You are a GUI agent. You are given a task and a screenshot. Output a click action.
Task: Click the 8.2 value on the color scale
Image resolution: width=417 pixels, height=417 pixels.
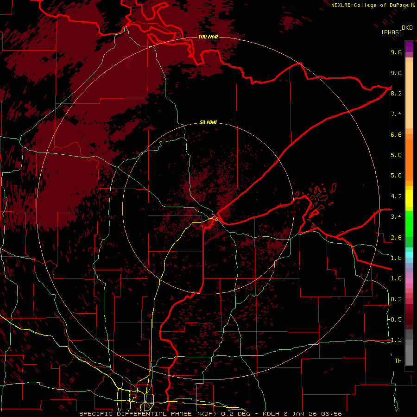click(396, 93)
